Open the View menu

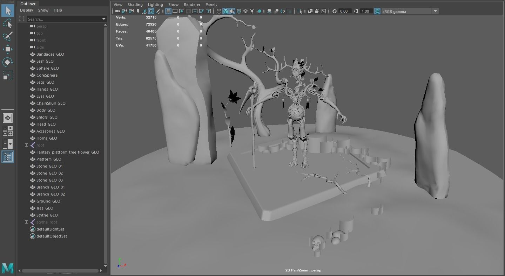pyautogui.click(x=118, y=5)
